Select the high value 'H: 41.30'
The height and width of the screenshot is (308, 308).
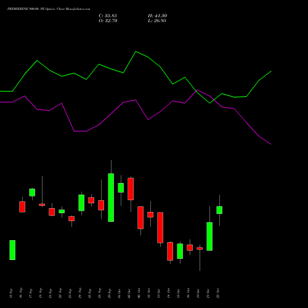(158, 16)
